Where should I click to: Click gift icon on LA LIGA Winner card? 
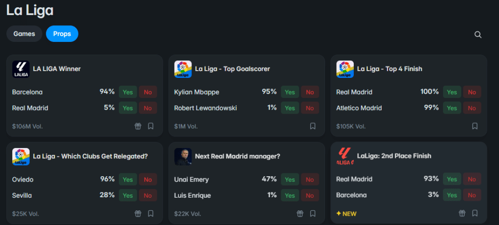(138, 126)
